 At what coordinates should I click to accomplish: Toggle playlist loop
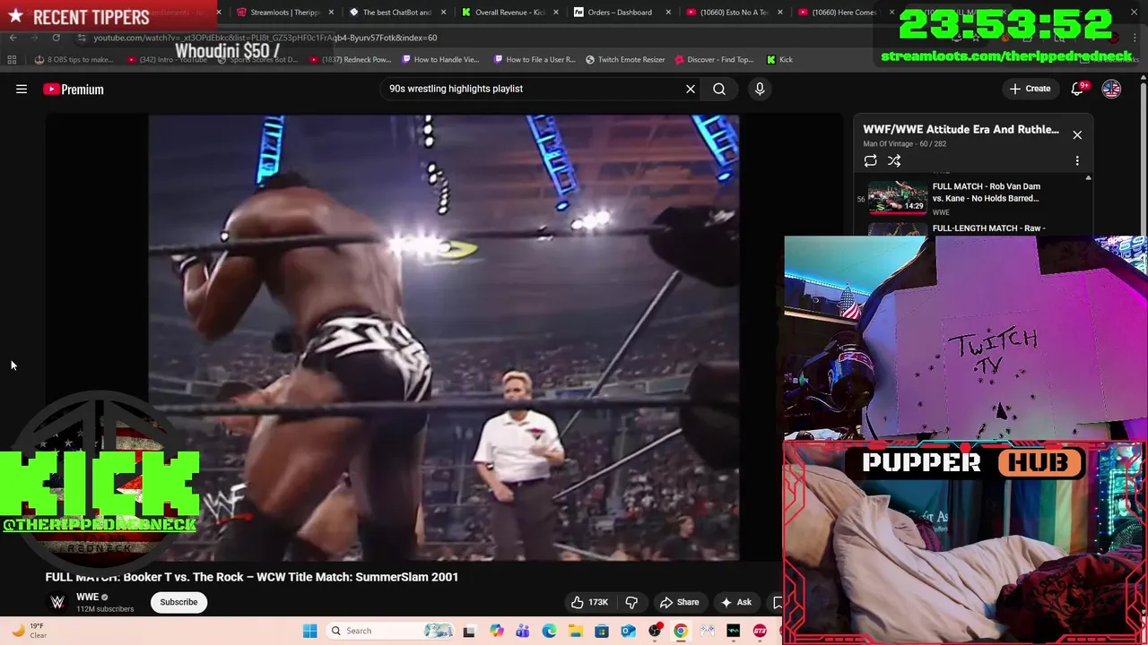click(x=870, y=160)
